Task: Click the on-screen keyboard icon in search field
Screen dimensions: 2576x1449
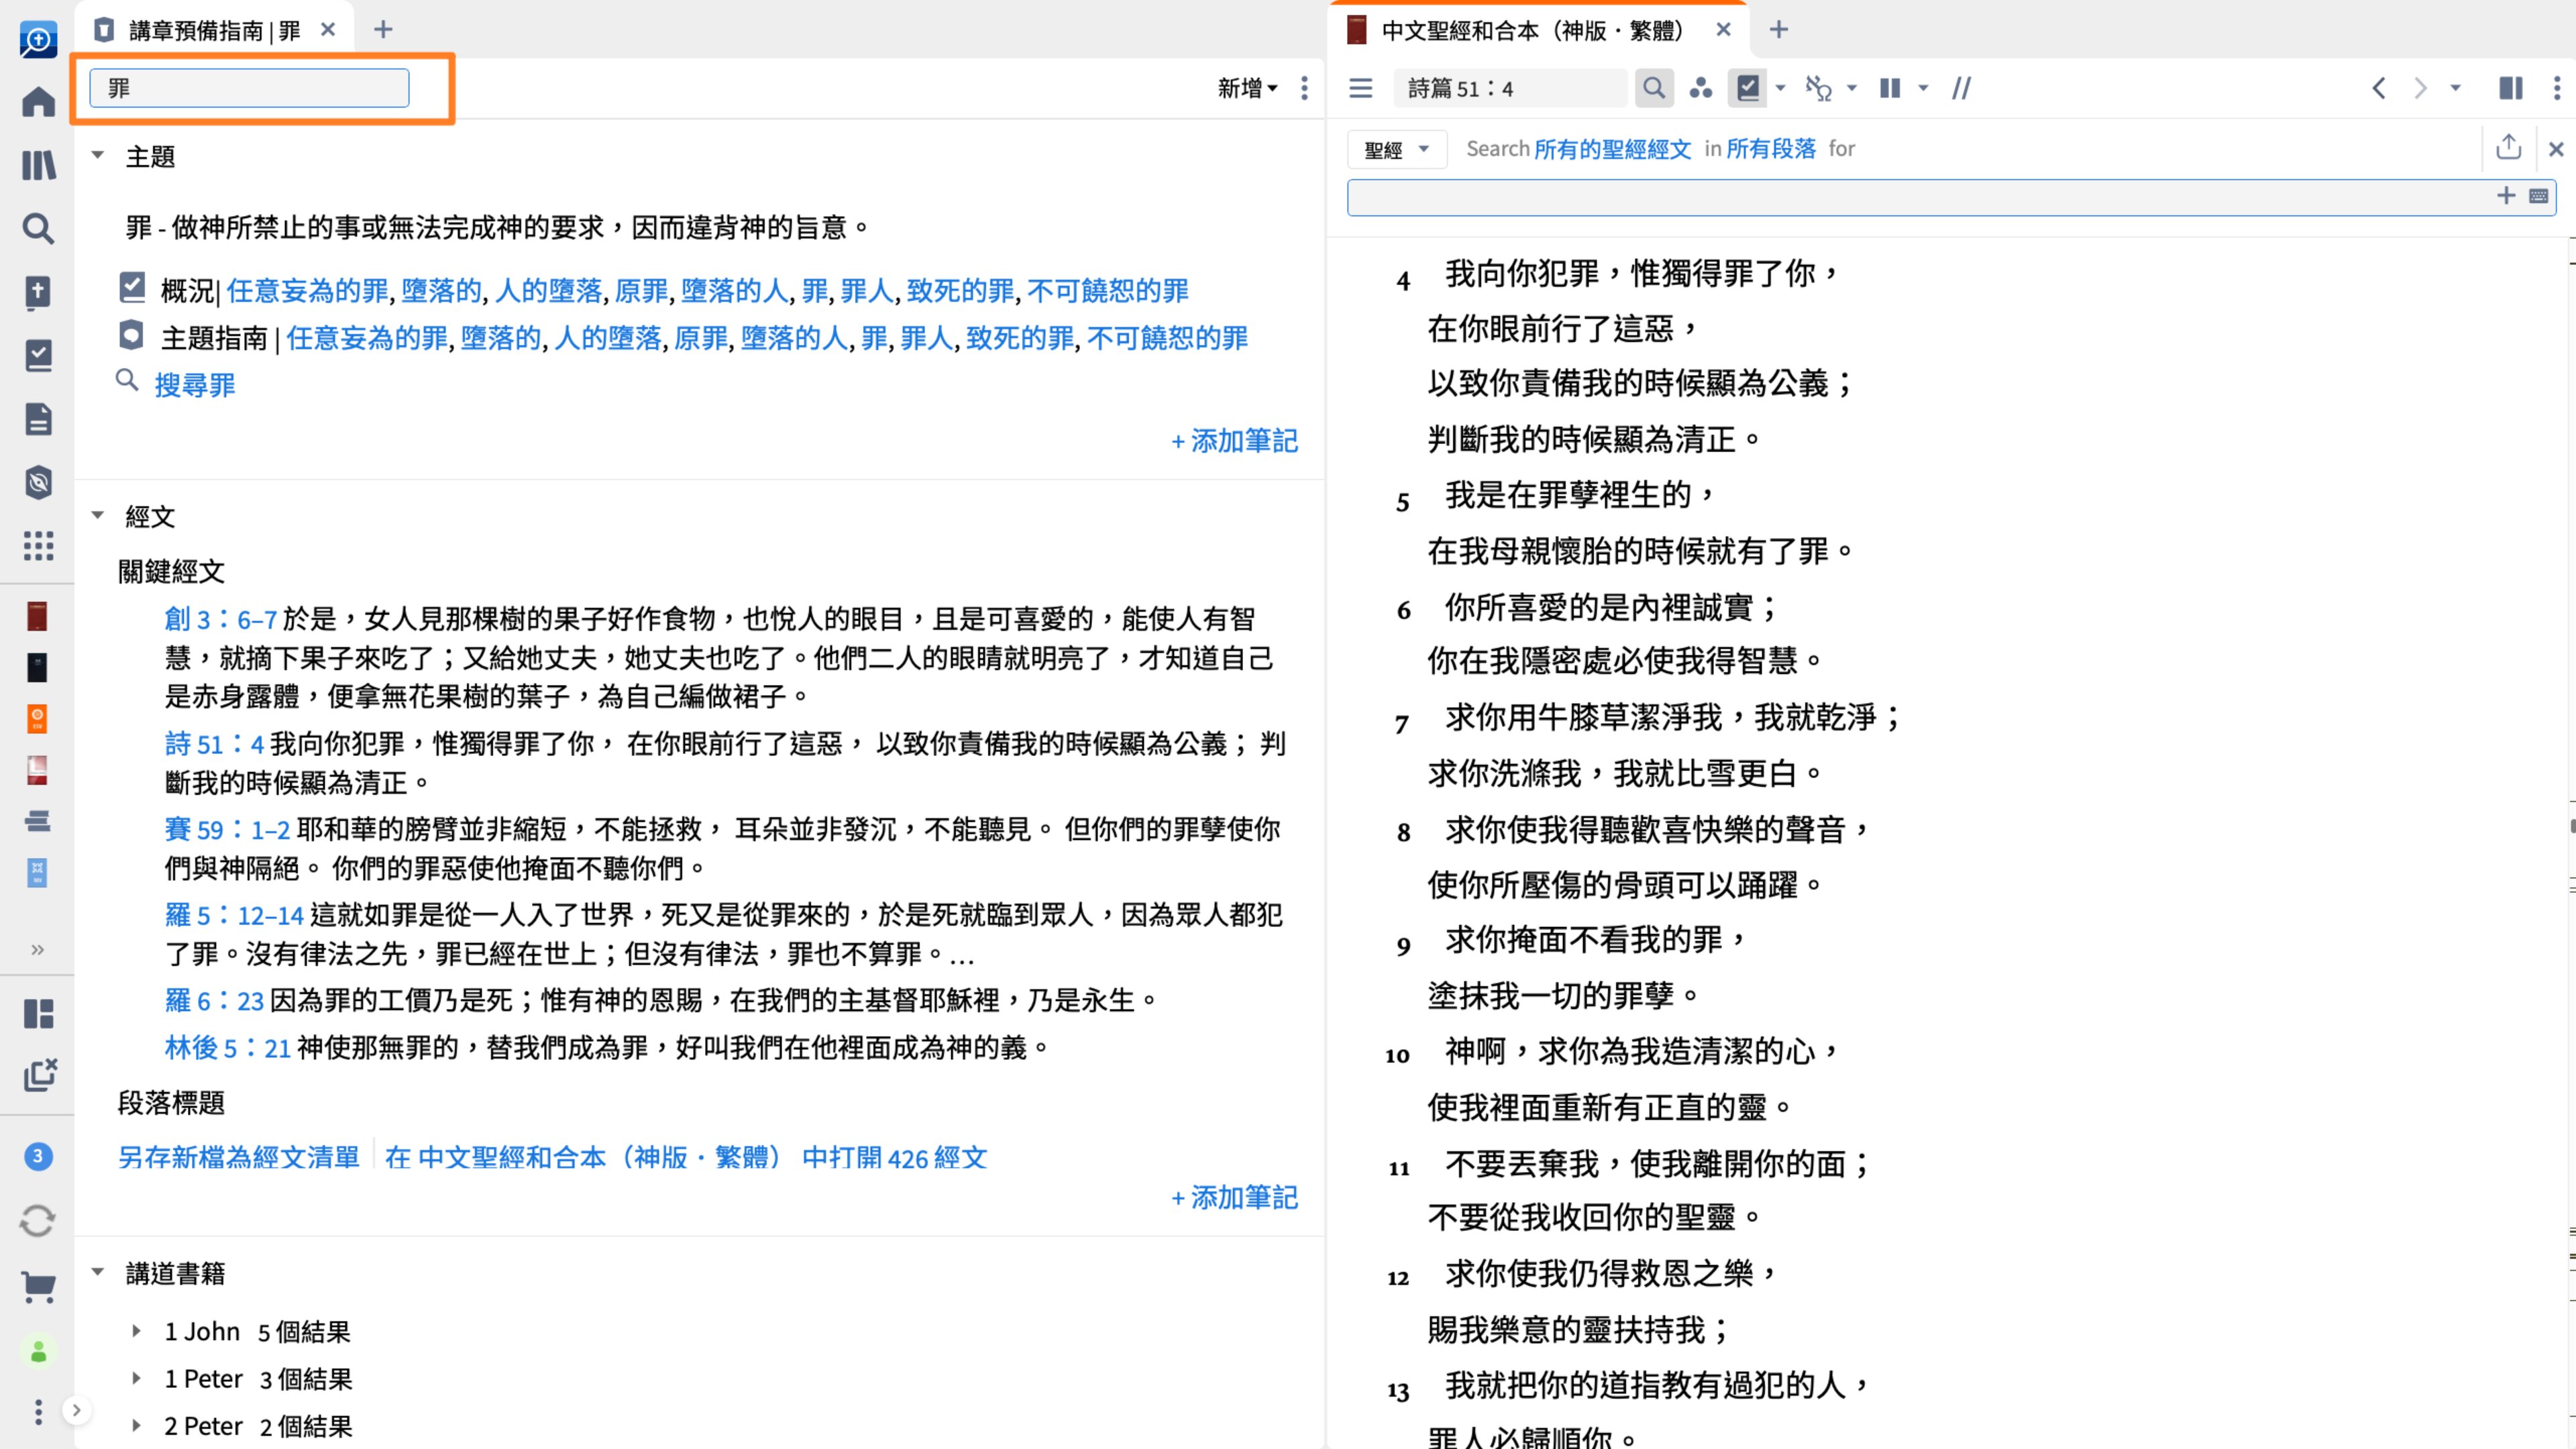Action: (2538, 196)
